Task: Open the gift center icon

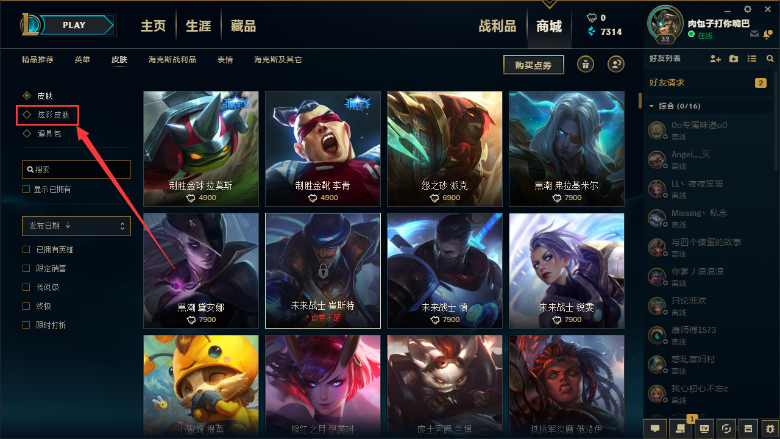Action: coord(586,64)
